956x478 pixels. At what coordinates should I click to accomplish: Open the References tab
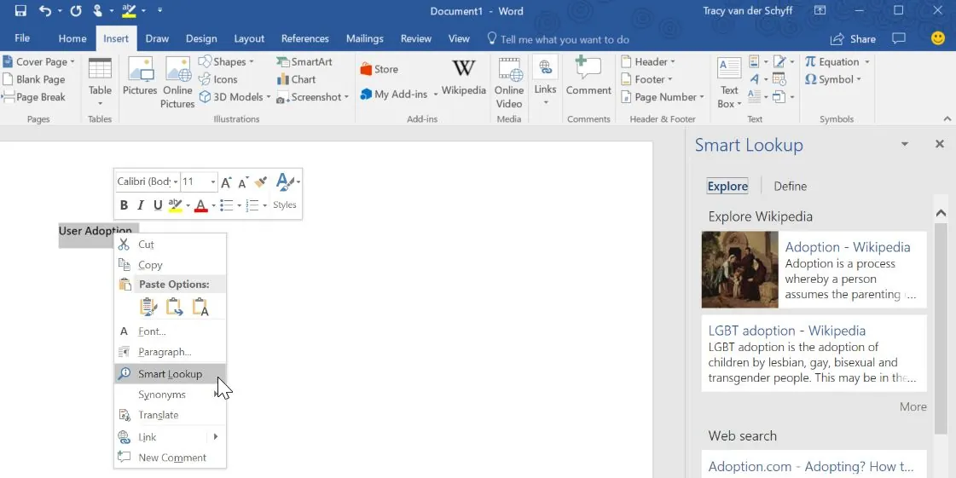[304, 38]
